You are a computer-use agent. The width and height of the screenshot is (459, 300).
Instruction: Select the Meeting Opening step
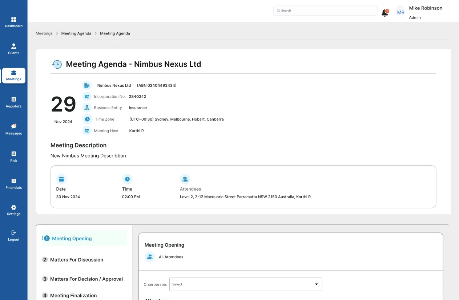point(72,239)
